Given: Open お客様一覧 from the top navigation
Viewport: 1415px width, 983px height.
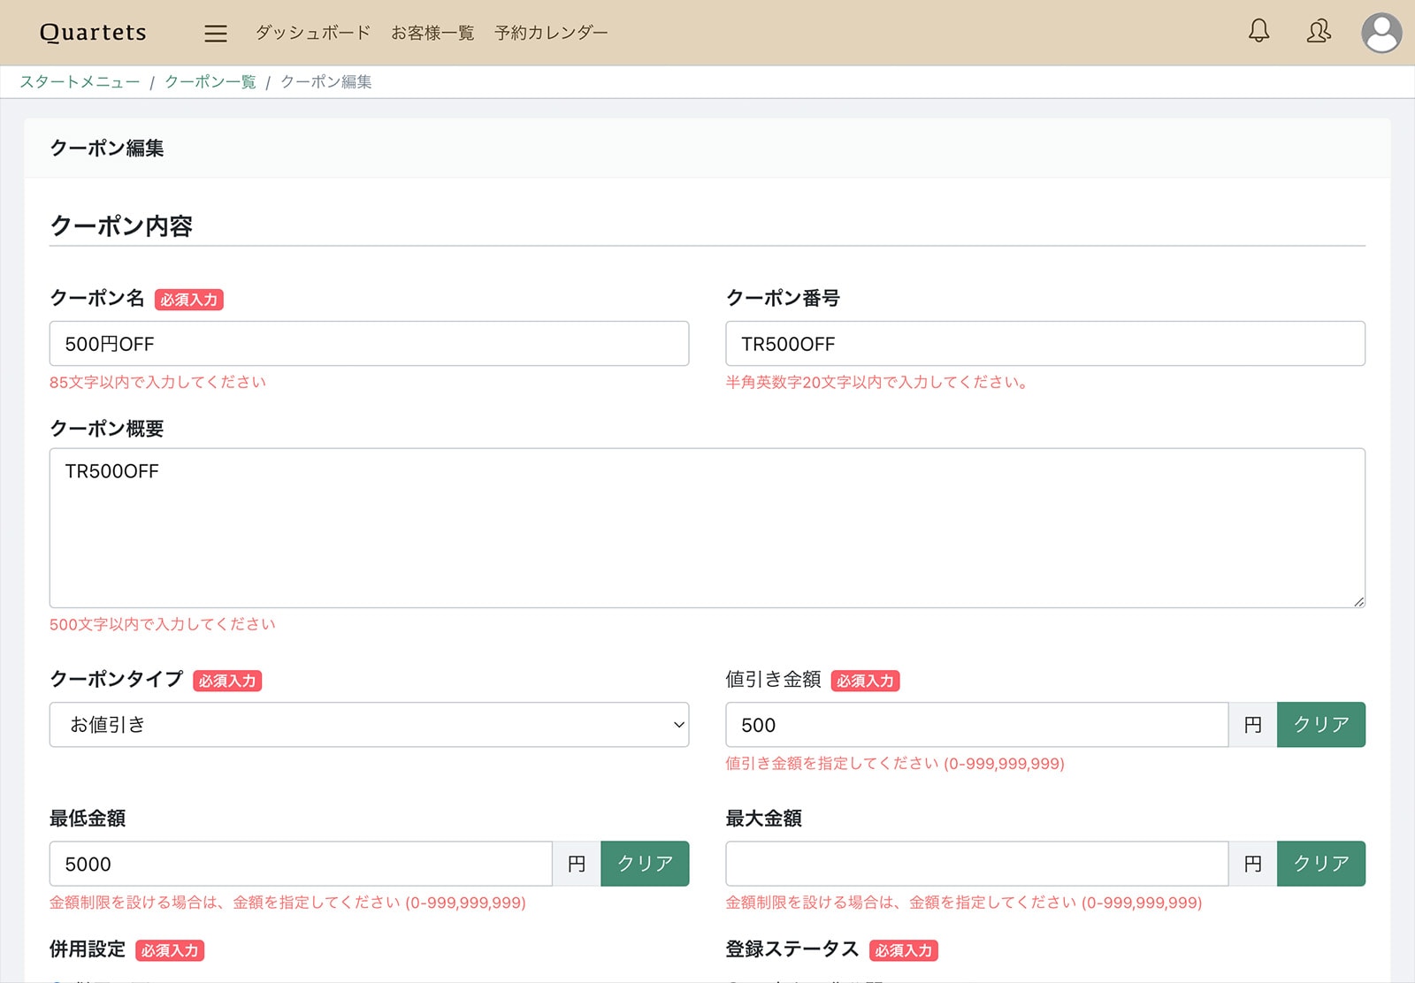Looking at the screenshot, I should (x=432, y=33).
